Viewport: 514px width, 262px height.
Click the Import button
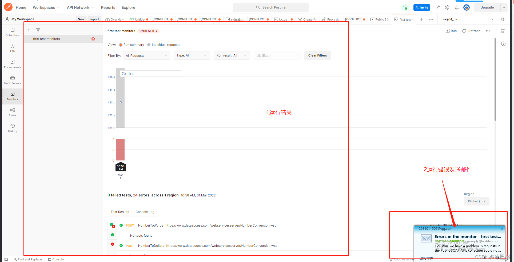click(94, 19)
